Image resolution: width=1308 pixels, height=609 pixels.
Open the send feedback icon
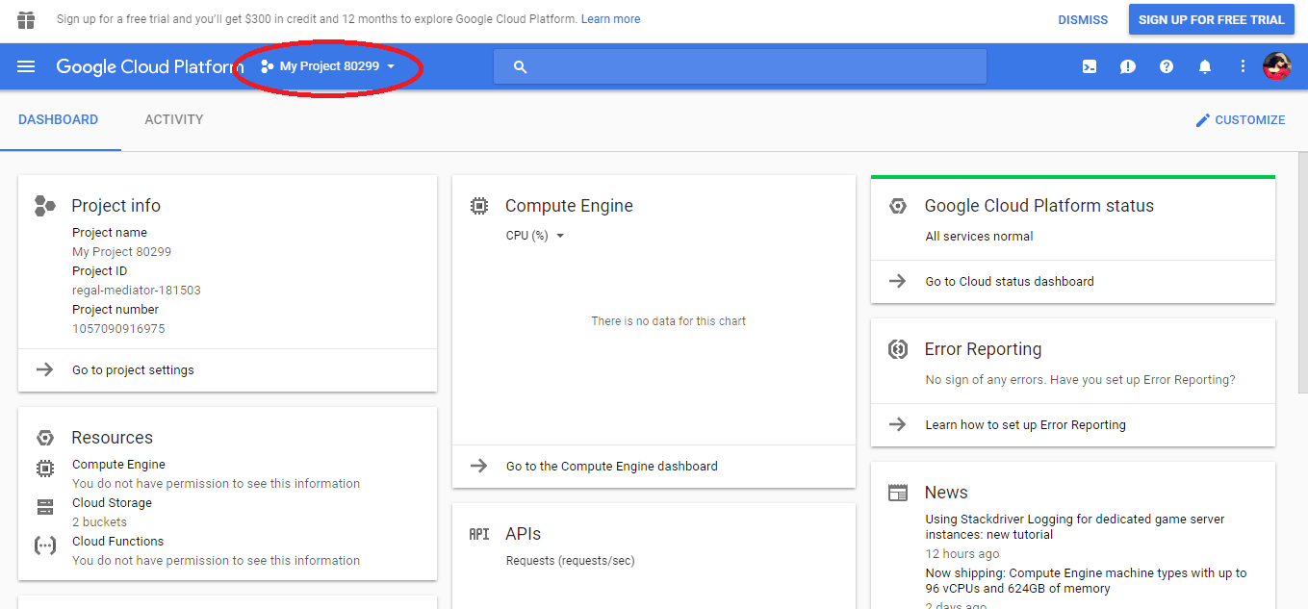coord(1128,66)
